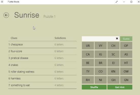Screen dimensions: 140x95
Task: Choose the EI letter tile
Action: click(113, 63)
